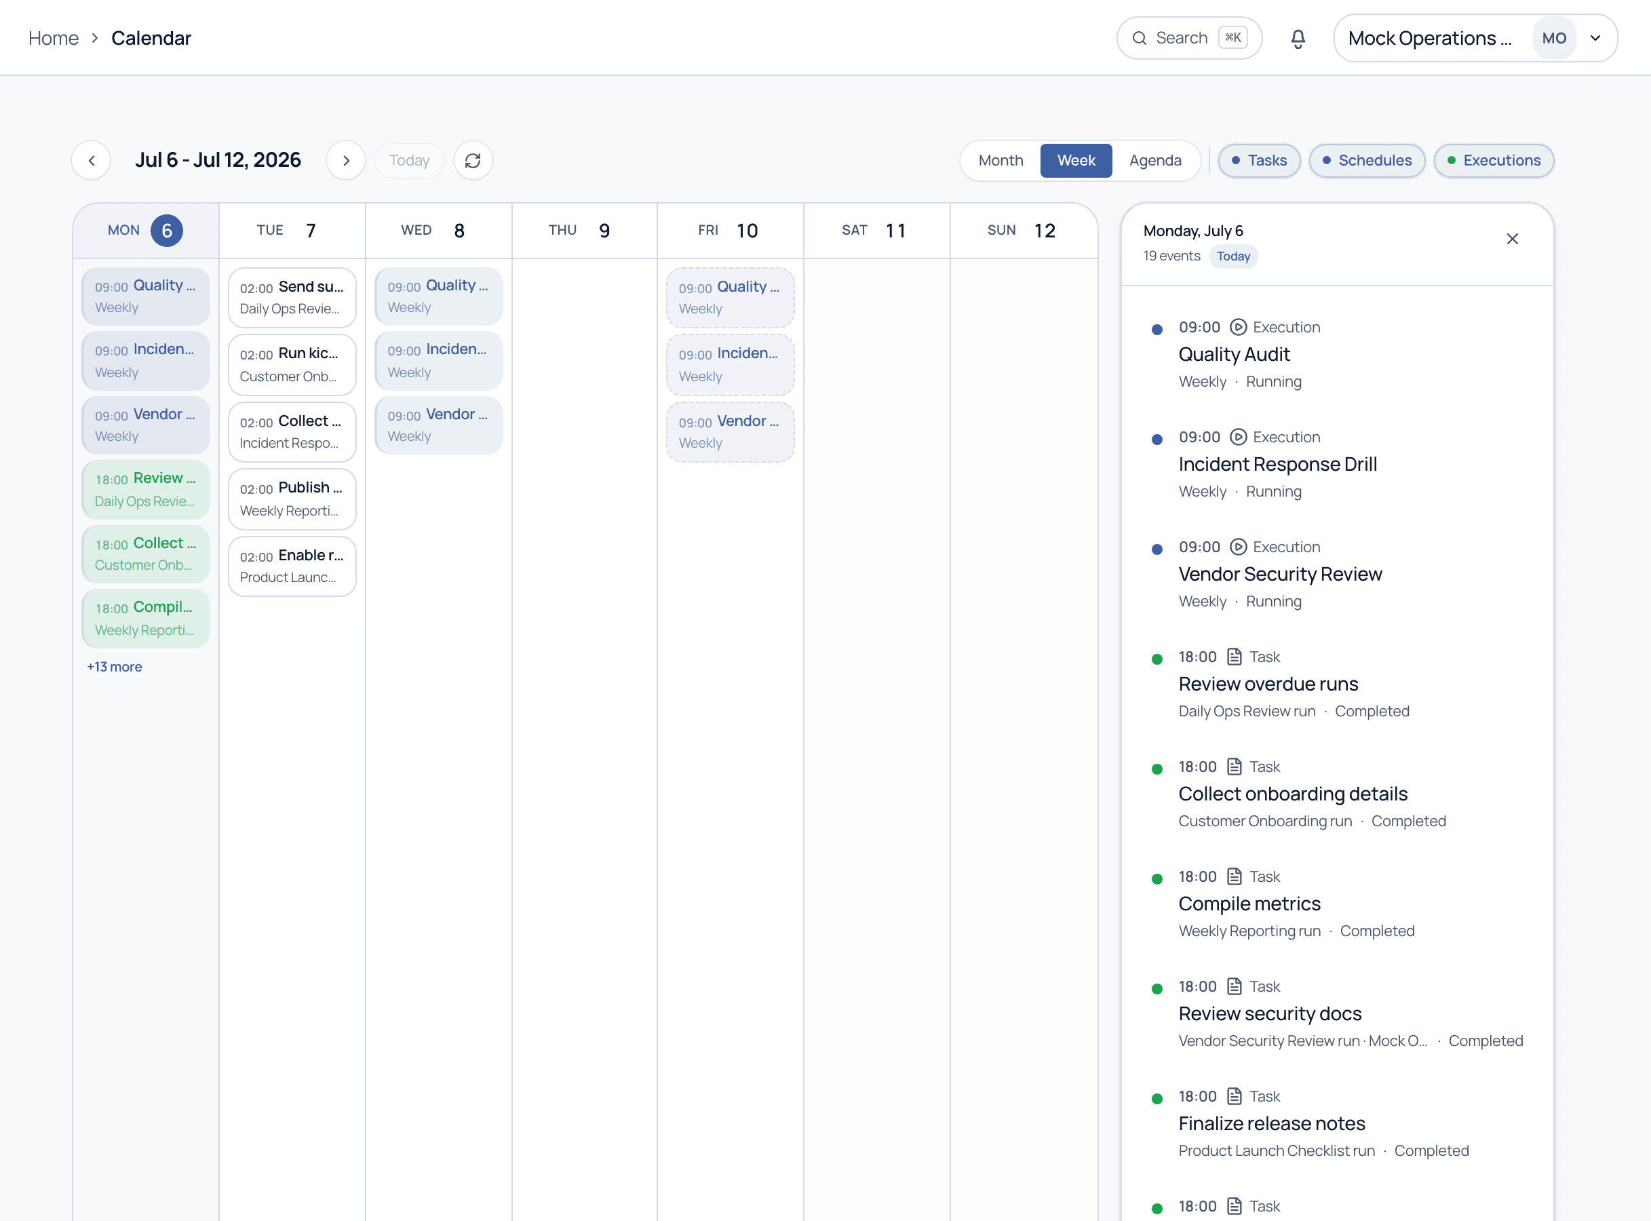The image size is (1651, 1221).
Task: Open Tuesday 02:00 Collect Incident Response event
Action: coord(292,431)
